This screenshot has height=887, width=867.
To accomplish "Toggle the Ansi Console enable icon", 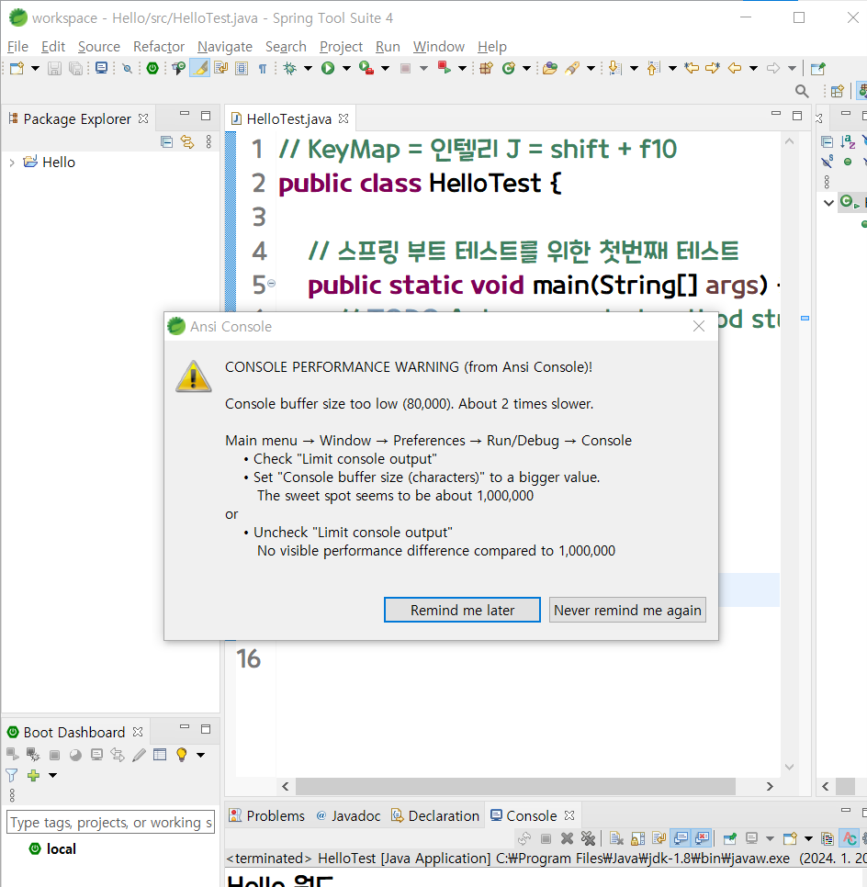I will click(x=850, y=837).
